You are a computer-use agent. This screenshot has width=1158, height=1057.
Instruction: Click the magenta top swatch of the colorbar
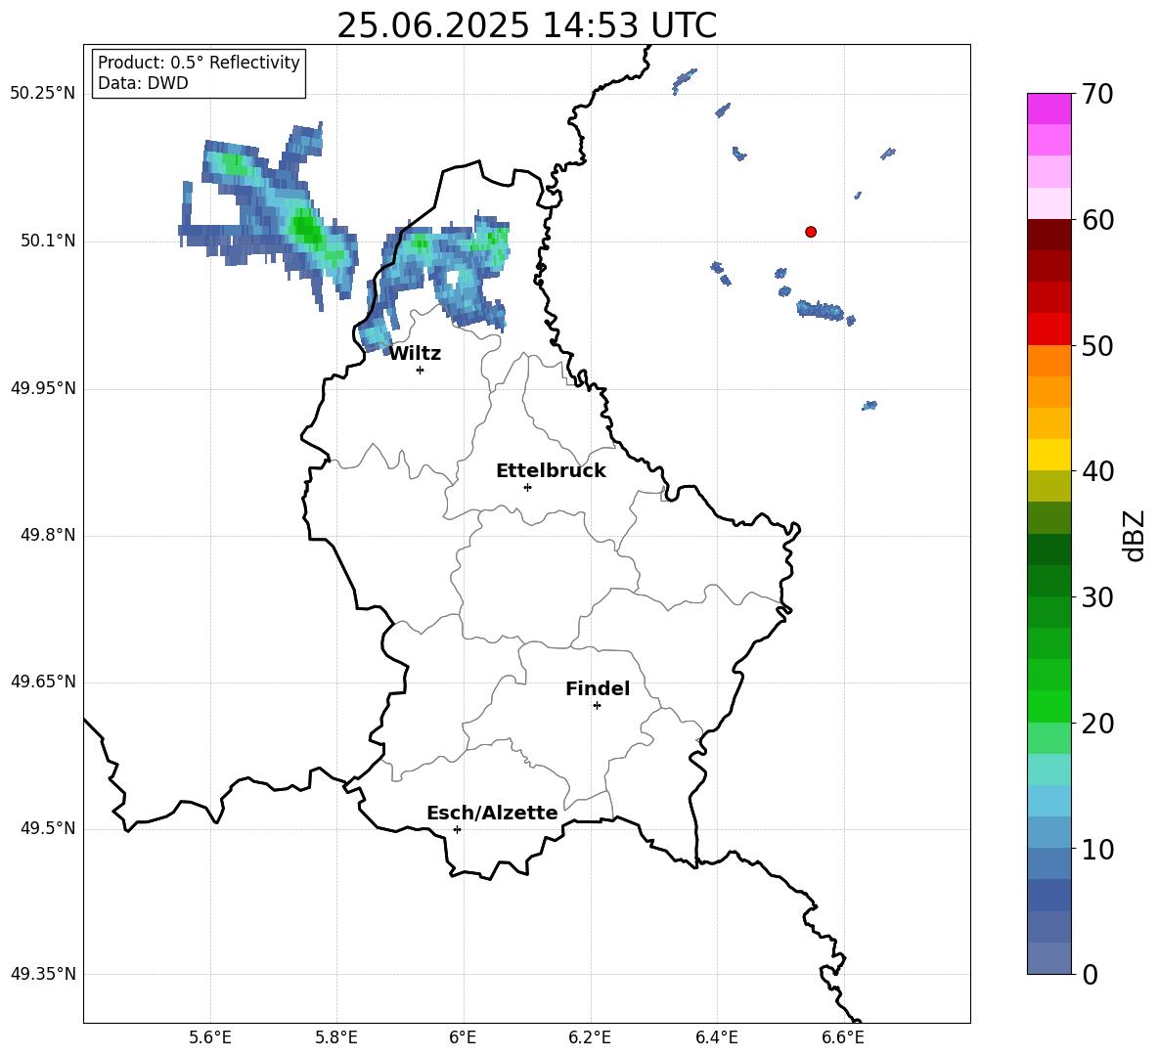tap(1048, 109)
